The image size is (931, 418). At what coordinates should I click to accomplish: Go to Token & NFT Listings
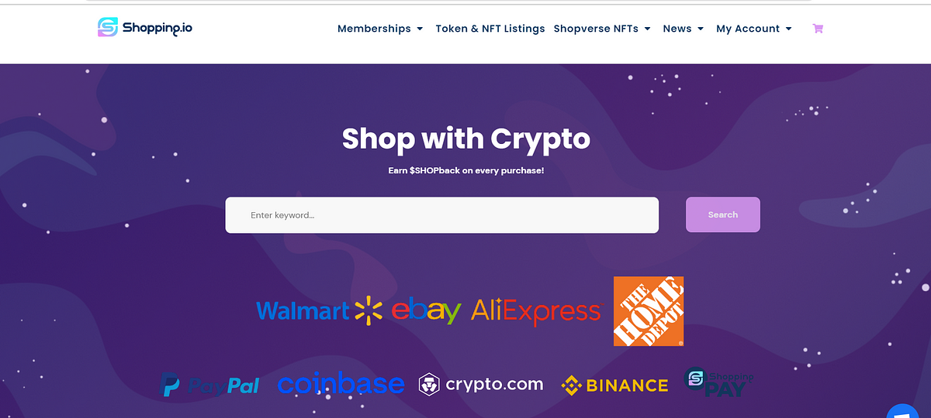coord(490,29)
